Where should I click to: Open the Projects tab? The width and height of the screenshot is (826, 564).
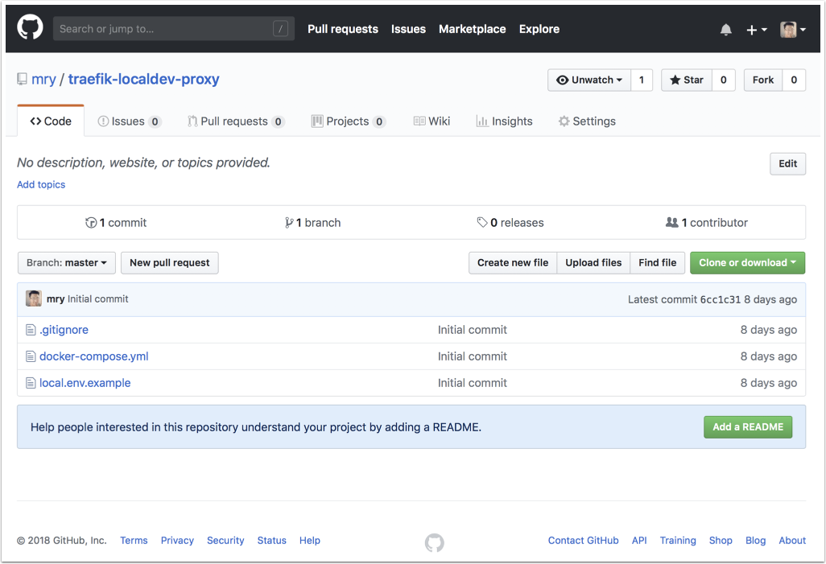tap(349, 121)
